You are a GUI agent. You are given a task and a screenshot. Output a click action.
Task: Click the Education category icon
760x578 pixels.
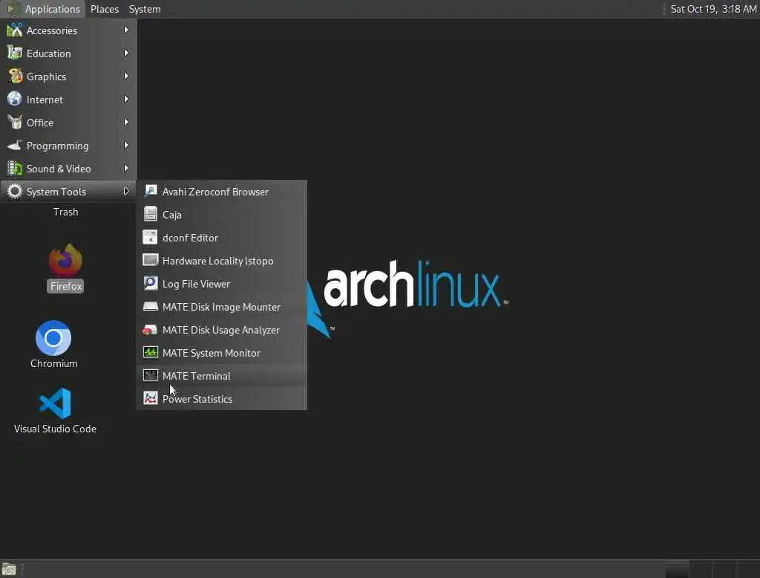coord(15,53)
